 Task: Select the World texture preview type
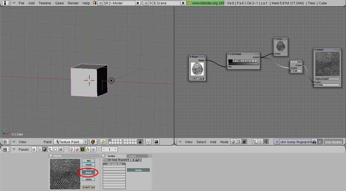pos(89,165)
